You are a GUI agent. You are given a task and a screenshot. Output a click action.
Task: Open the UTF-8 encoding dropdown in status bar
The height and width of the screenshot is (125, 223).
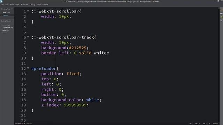click(197, 124)
